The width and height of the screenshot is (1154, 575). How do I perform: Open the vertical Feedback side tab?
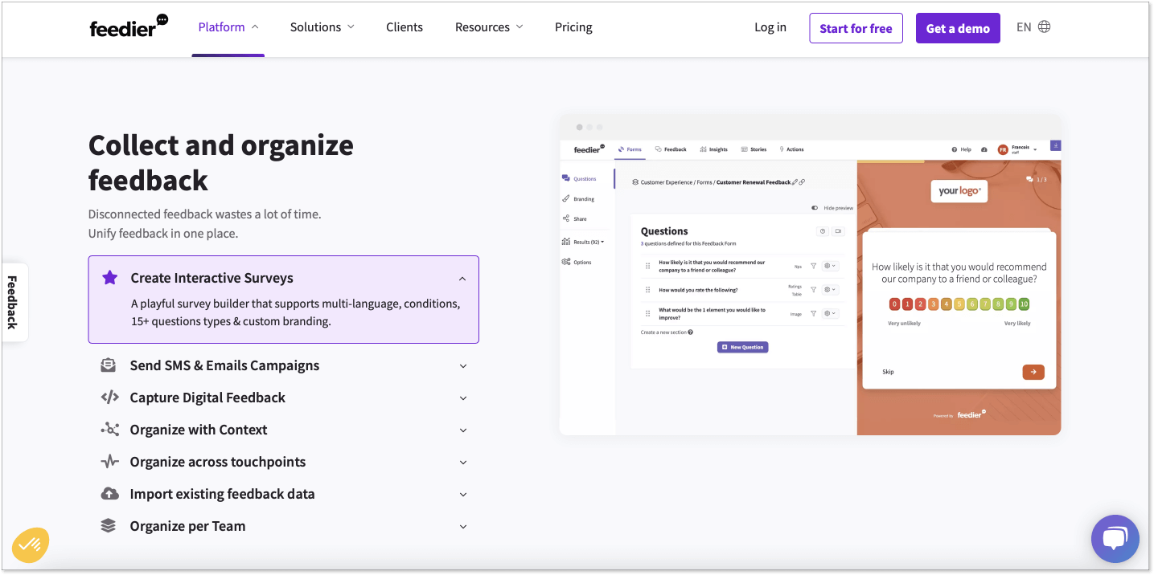point(14,303)
